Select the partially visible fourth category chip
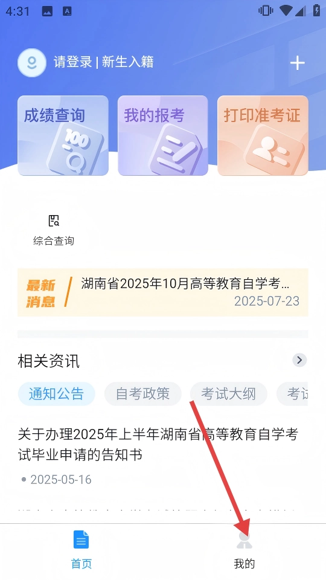The width and height of the screenshot is (326, 580). click(292, 394)
